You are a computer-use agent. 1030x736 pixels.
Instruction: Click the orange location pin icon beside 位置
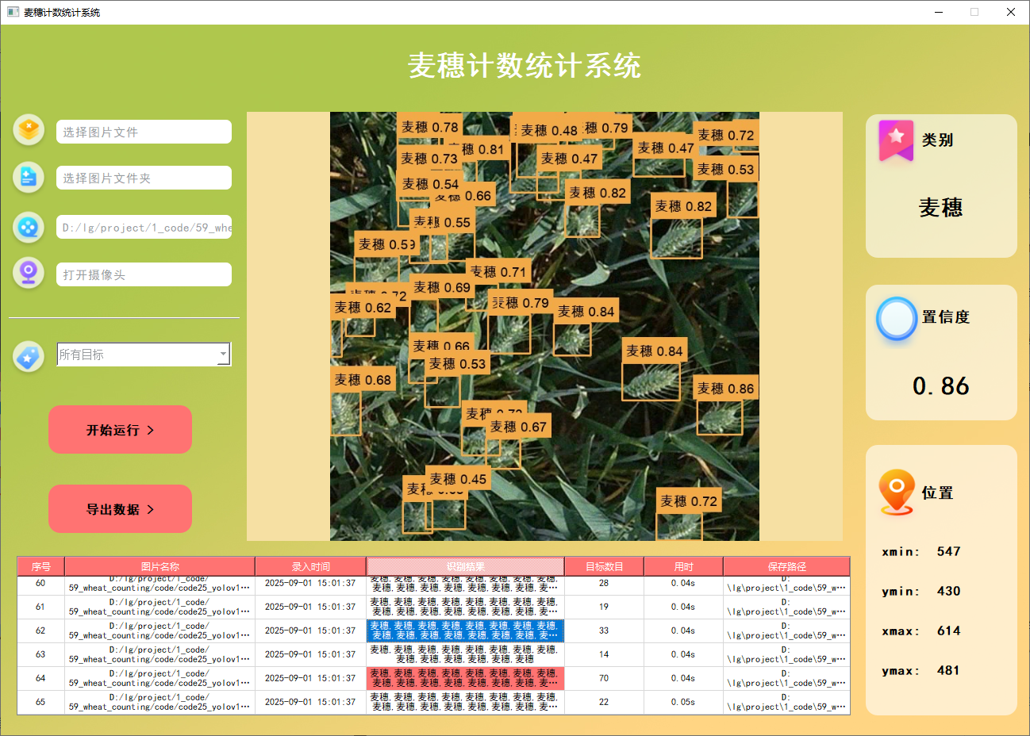point(897,492)
